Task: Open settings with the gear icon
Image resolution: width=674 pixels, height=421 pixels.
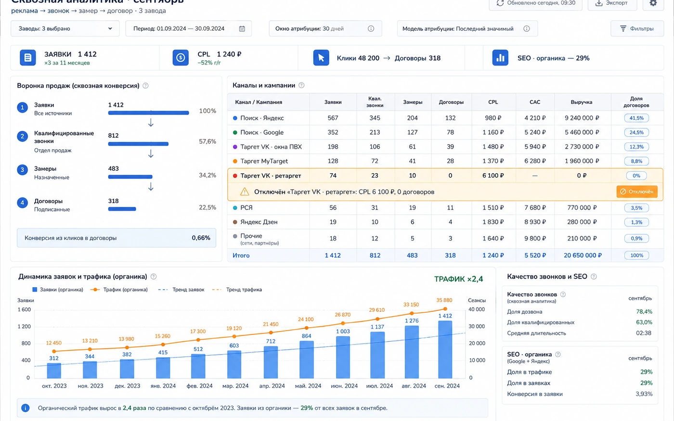Action: click(x=653, y=3)
